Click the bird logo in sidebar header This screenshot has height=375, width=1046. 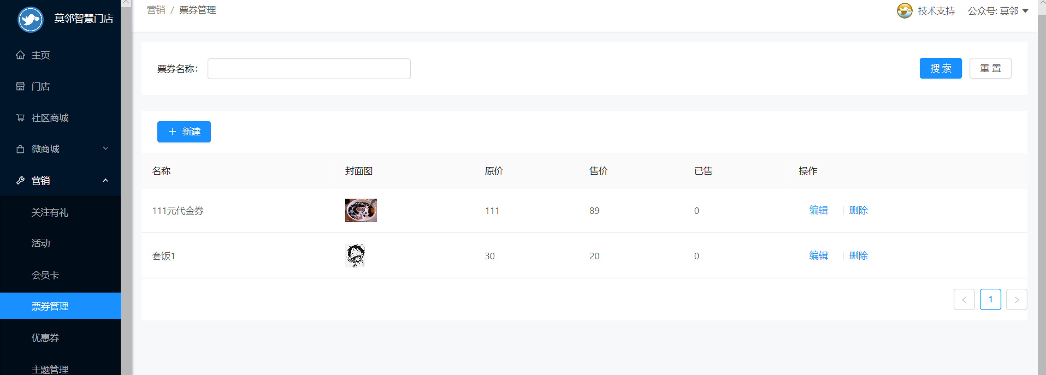(31, 19)
